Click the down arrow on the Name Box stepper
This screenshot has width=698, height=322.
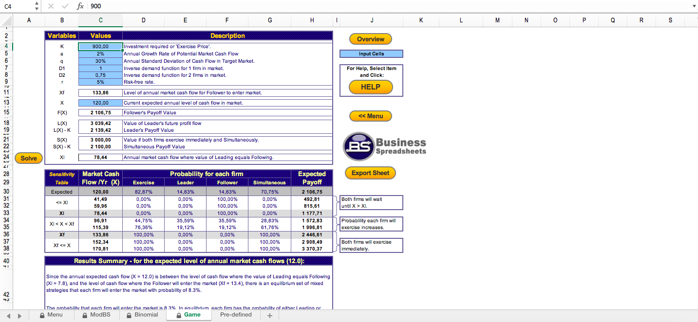pos(36,9)
